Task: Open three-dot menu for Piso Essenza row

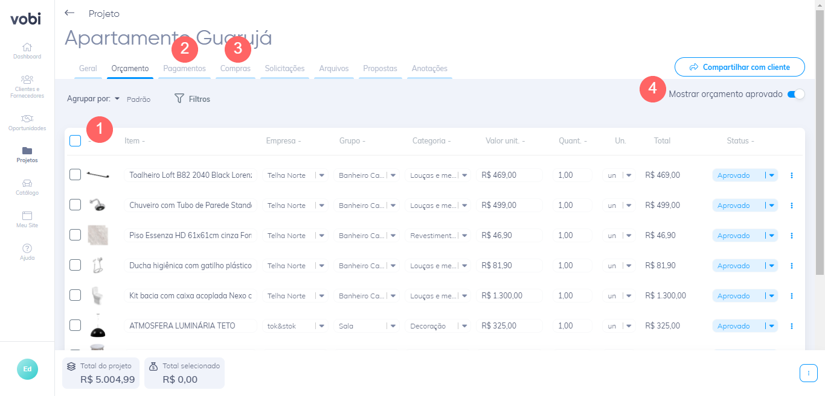Action: click(791, 236)
